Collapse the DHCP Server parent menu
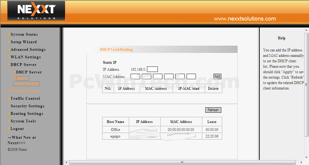The width and height of the screenshot is (309, 165). click(x=23, y=65)
